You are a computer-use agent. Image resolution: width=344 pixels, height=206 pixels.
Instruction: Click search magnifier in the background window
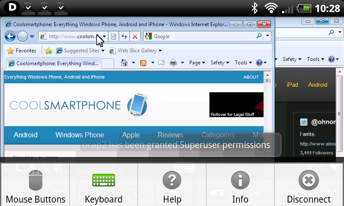pyautogui.click(x=331, y=32)
